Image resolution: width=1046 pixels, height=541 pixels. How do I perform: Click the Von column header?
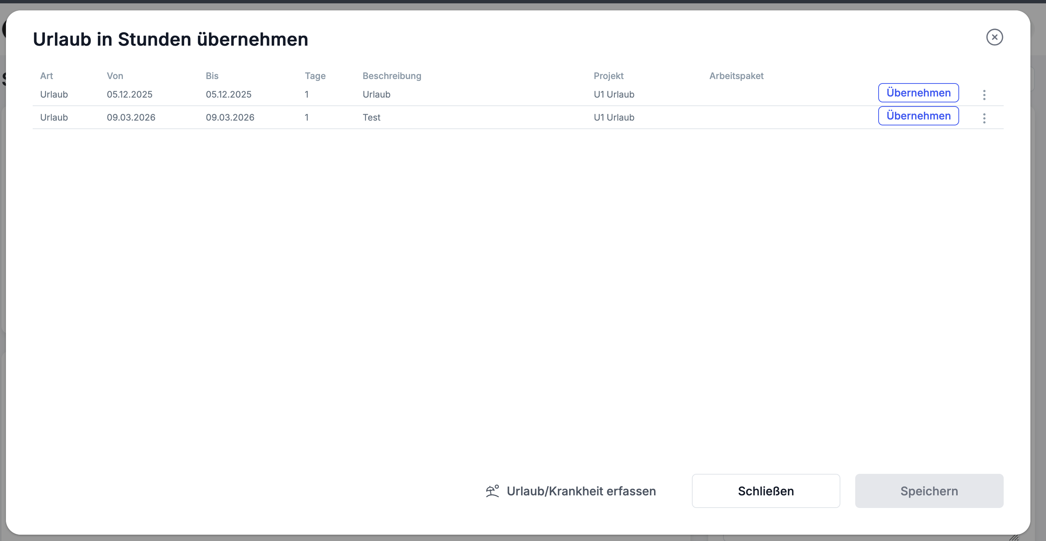pyautogui.click(x=115, y=76)
